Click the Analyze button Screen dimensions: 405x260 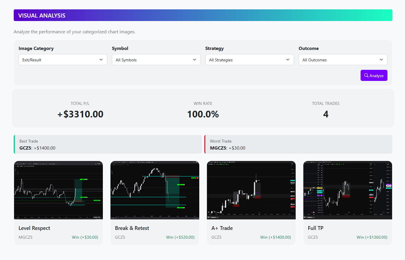pos(374,75)
